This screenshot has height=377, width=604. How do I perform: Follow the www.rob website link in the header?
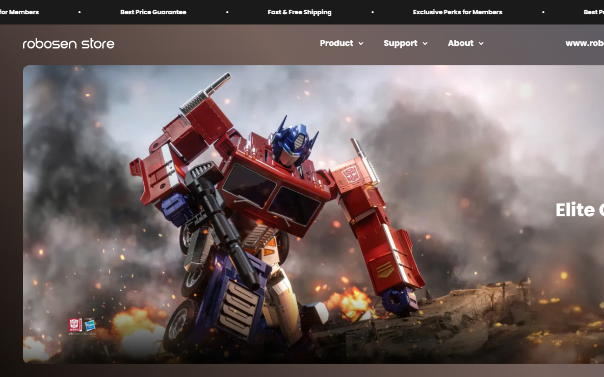pos(584,43)
